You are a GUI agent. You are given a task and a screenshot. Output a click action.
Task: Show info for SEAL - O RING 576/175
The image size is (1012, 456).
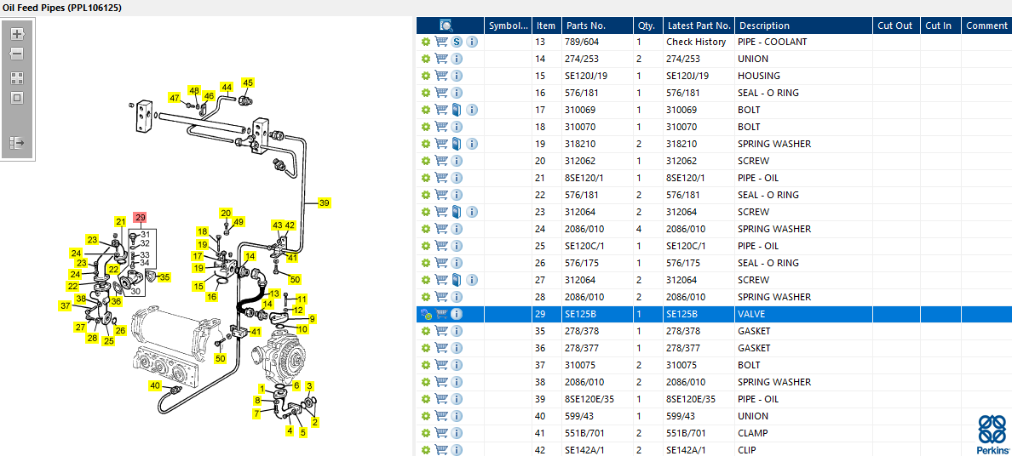[457, 263]
